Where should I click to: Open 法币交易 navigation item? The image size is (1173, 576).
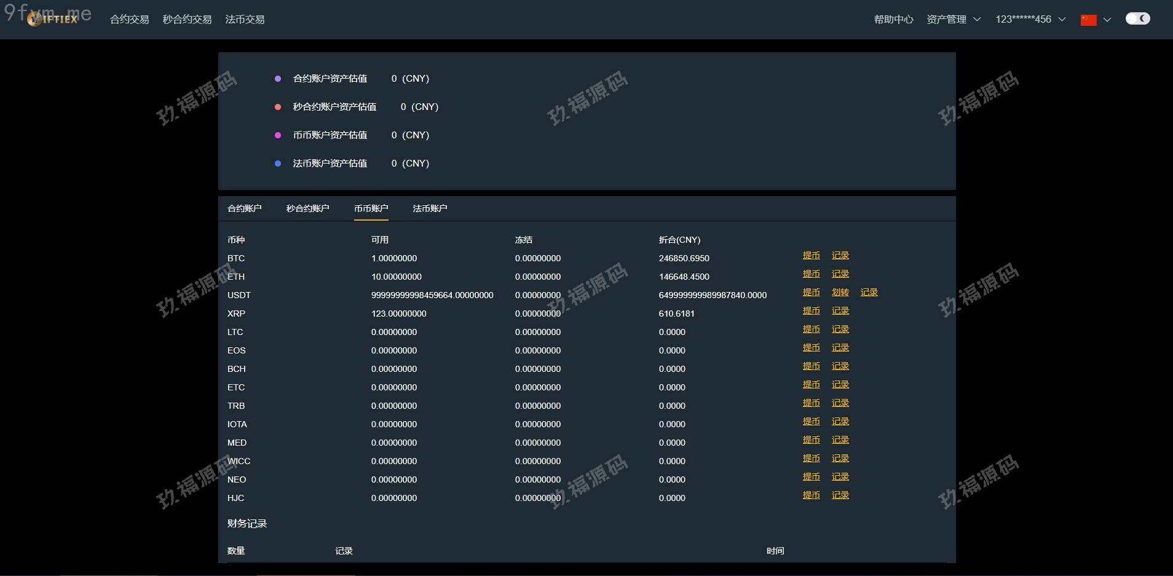coord(245,20)
